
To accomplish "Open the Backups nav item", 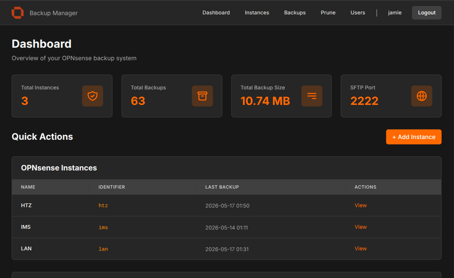I will click(x=295, y=13).
